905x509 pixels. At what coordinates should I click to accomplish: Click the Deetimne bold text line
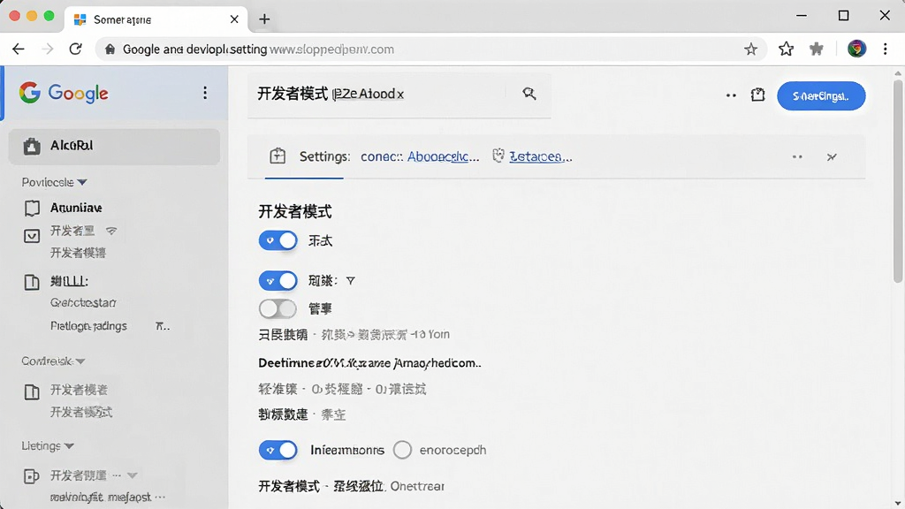(369, 363)
